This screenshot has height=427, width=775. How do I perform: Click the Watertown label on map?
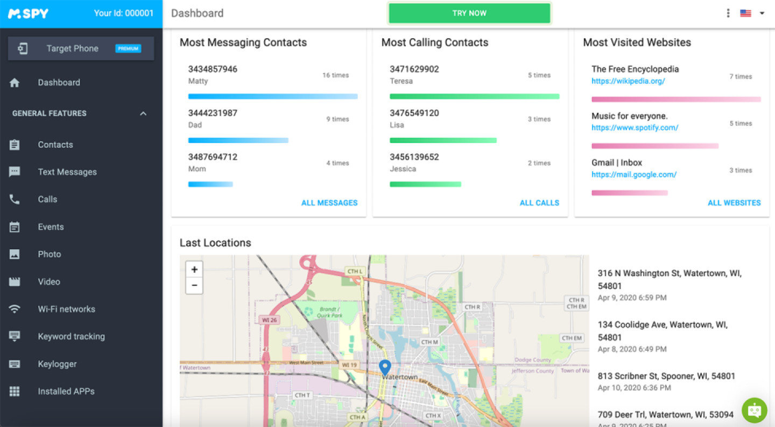pyautogui.click(x=399, y=377)
